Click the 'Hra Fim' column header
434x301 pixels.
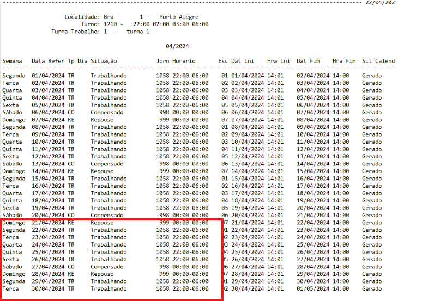pyautogui.click(x=344, y=61)
